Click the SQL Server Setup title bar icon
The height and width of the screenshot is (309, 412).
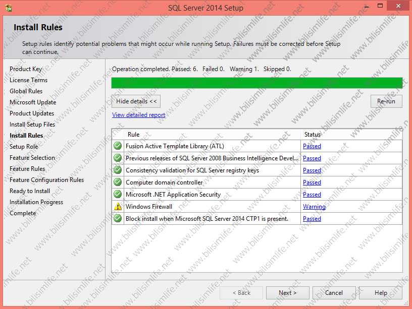coord(9,8)
